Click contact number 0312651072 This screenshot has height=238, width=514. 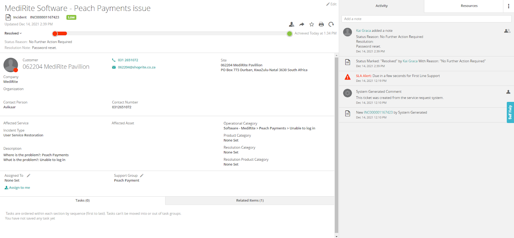[x=121, y=107]
